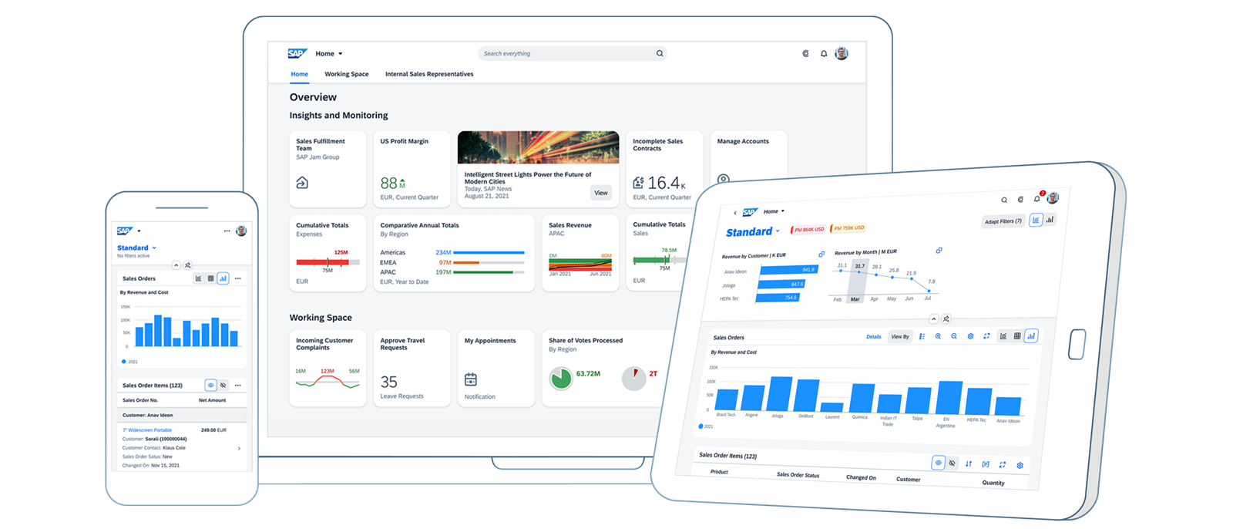Expand Standard variant dropdown on tablet

tap(778, 231)
